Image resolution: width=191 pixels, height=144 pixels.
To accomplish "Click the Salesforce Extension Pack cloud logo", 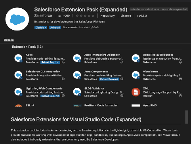I will pos(17,19).
